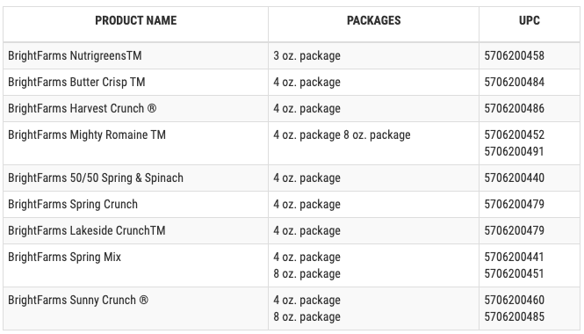This screenshot has height=334, width=584.
Task: Click the PRODUCT NAME column header
Action: [135, 24]
